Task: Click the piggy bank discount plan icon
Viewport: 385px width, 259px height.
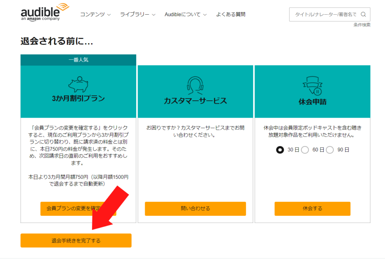Action: 78,84
